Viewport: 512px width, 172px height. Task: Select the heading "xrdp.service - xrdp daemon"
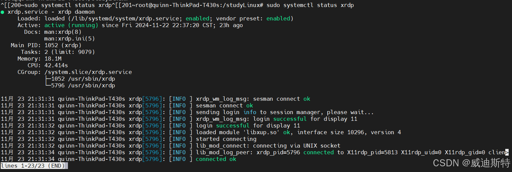[x=51, y=12]
